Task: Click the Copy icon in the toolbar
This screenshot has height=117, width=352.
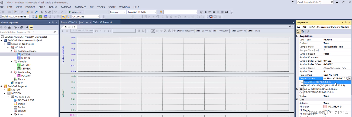Action: pos(46,12)
